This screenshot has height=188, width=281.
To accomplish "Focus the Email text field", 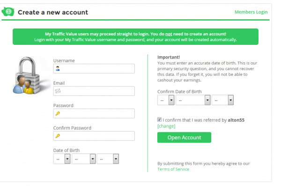I will tap(97, 91).
